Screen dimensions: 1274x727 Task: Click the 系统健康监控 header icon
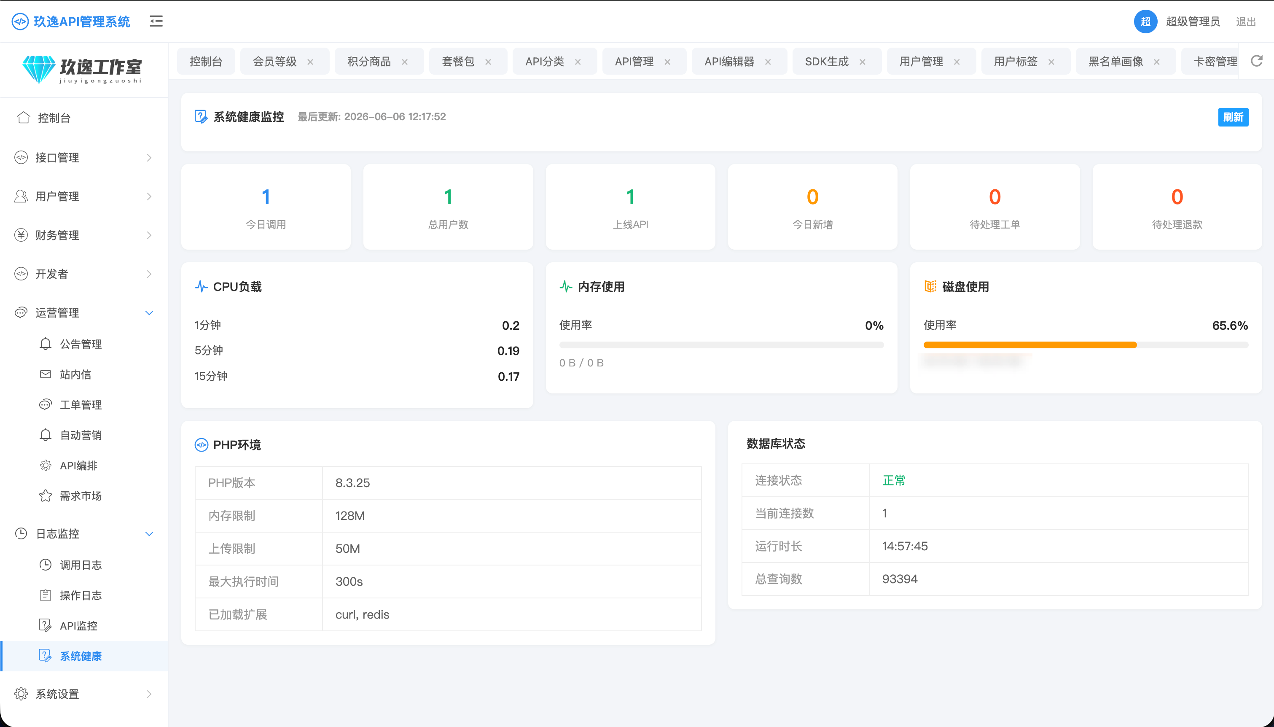(x=201, y=117)
